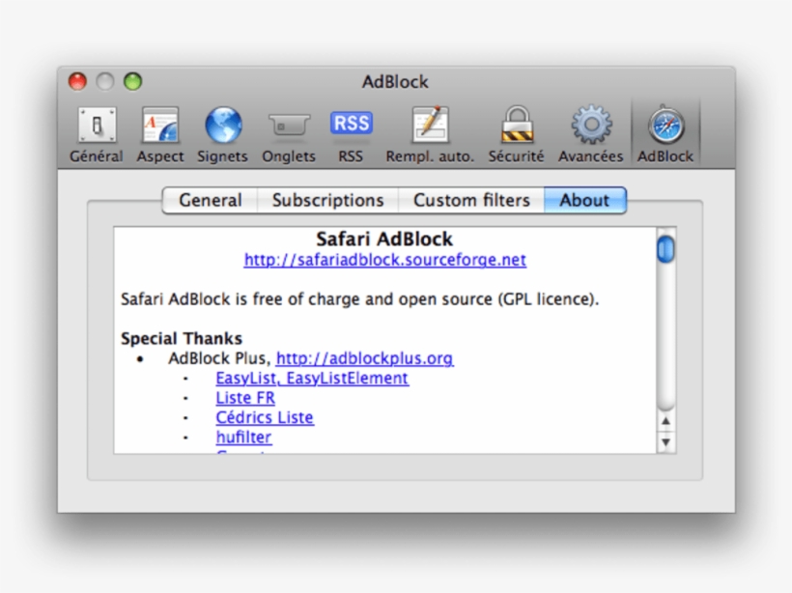
Task: Click the GPL licence sentence
Action: point(359,299)
